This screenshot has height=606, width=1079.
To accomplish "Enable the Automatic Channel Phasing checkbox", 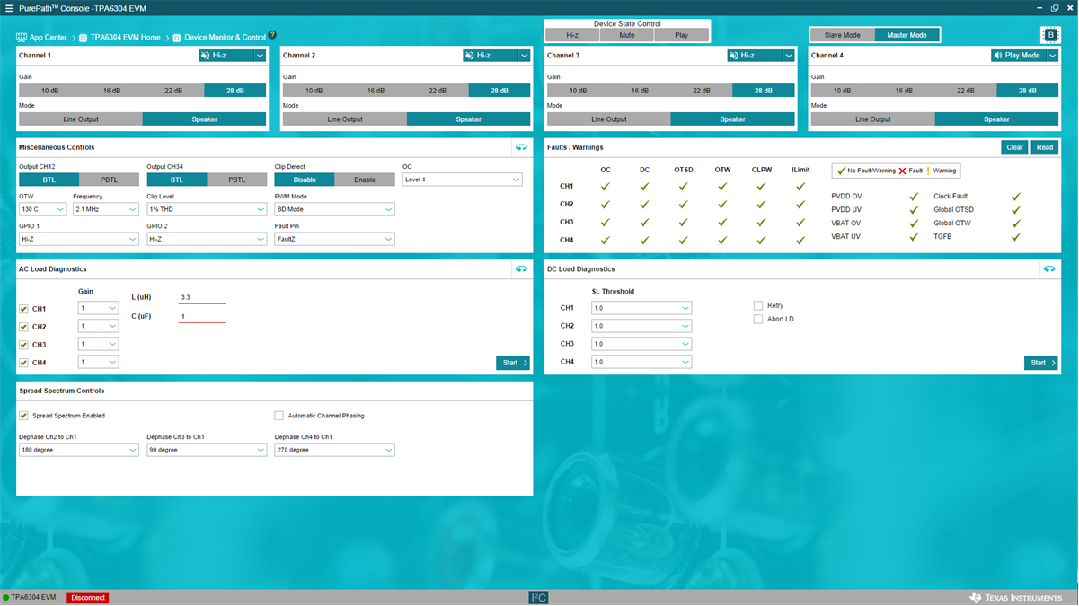I will tap(279, 416).
